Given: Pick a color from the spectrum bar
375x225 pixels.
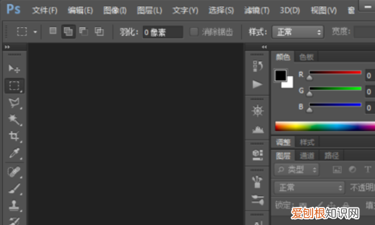Looking at the screenshot, I should pyautogui.click(x=325, y=126).
